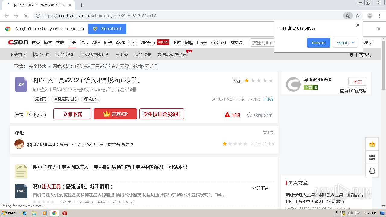
Task: Click the red 举报 warning icon
Action: point(227,115)
